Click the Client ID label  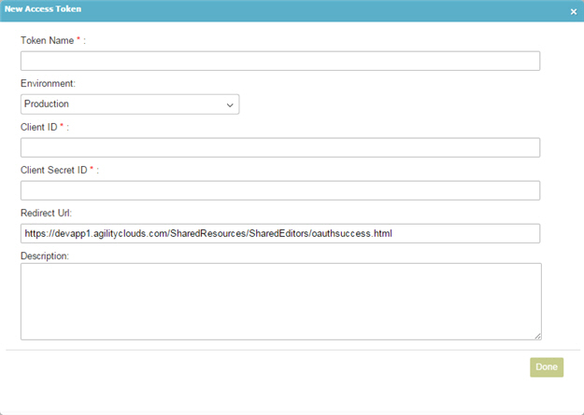(x=39, y=127)
